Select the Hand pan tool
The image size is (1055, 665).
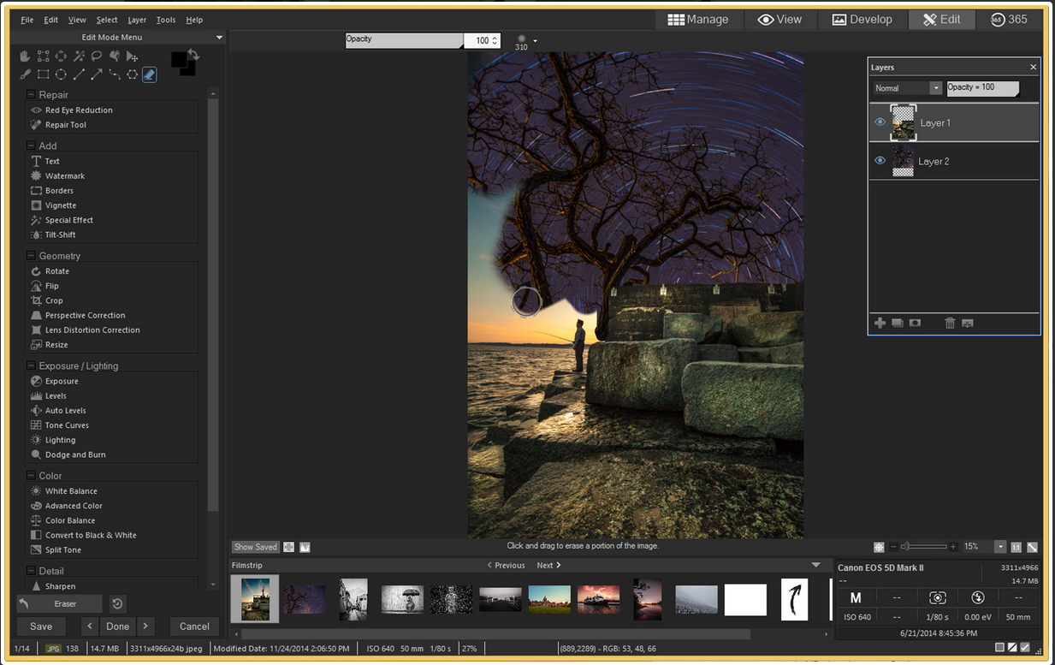(25, 56)
